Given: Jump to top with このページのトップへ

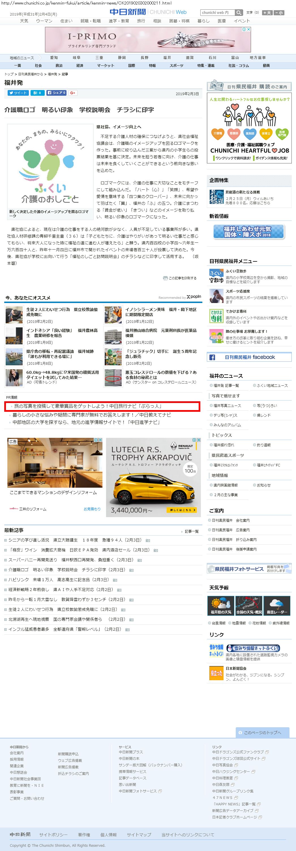Looking at the screenshot, I should (262, 732).
